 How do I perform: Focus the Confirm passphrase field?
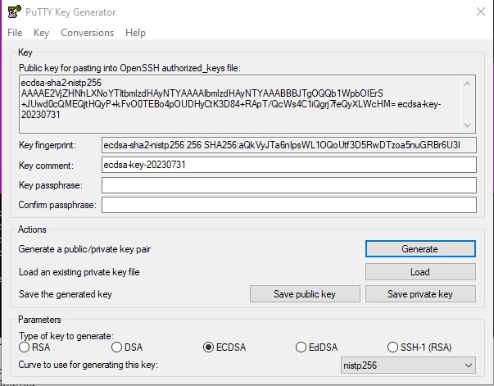coord(289,205)
